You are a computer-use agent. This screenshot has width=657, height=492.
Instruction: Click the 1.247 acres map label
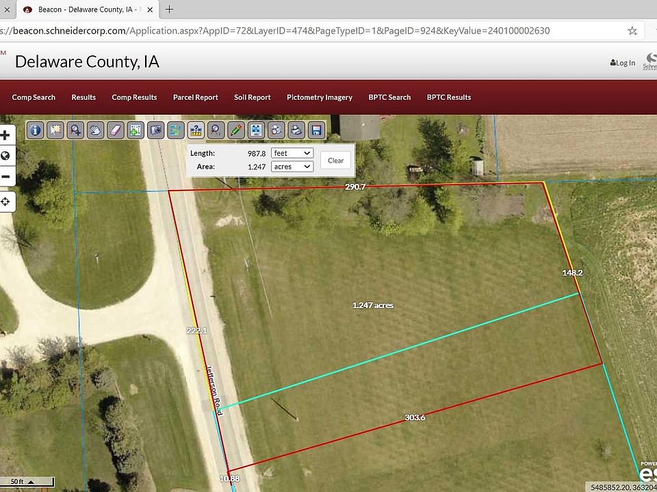coord(373,305)
